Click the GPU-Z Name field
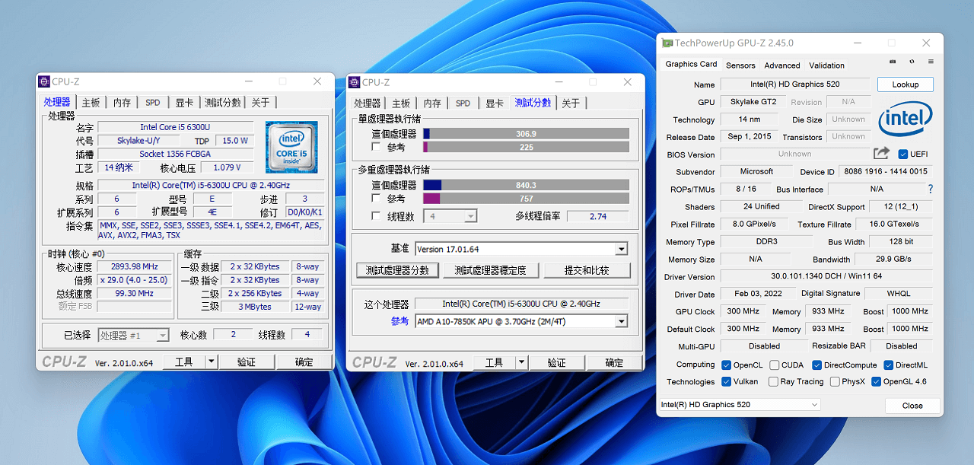 pyautogui.click(x=795, y=84)
